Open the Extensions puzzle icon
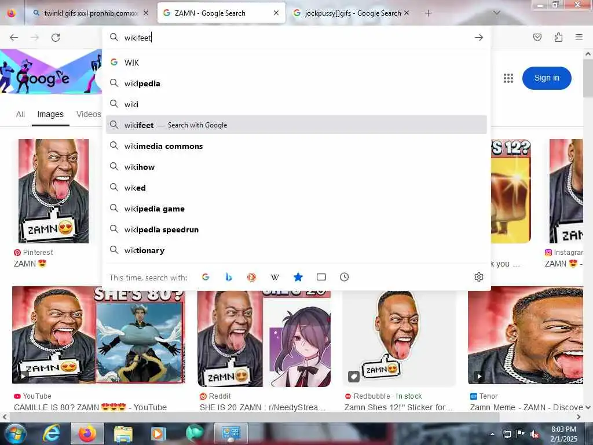The width and height of the screenshot is (593, 445). [x=558, y=37]
